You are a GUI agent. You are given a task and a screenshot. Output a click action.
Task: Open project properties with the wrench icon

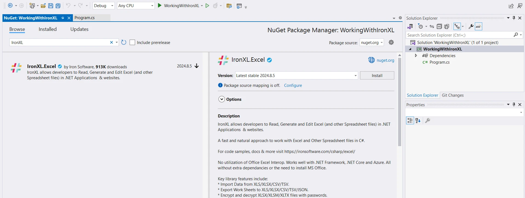[471, 26]
